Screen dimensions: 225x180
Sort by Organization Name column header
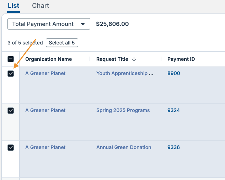[x=48, y=59]
